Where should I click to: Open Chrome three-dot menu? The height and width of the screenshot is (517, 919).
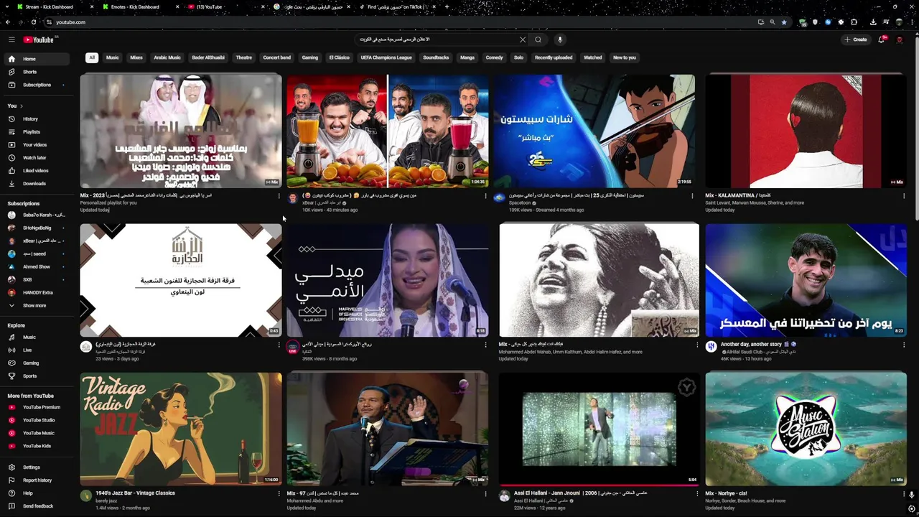tap(912, 22)
